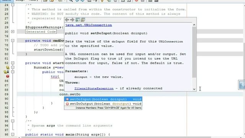
Task: Click 'private void start' on line 82
Action: 45,63
